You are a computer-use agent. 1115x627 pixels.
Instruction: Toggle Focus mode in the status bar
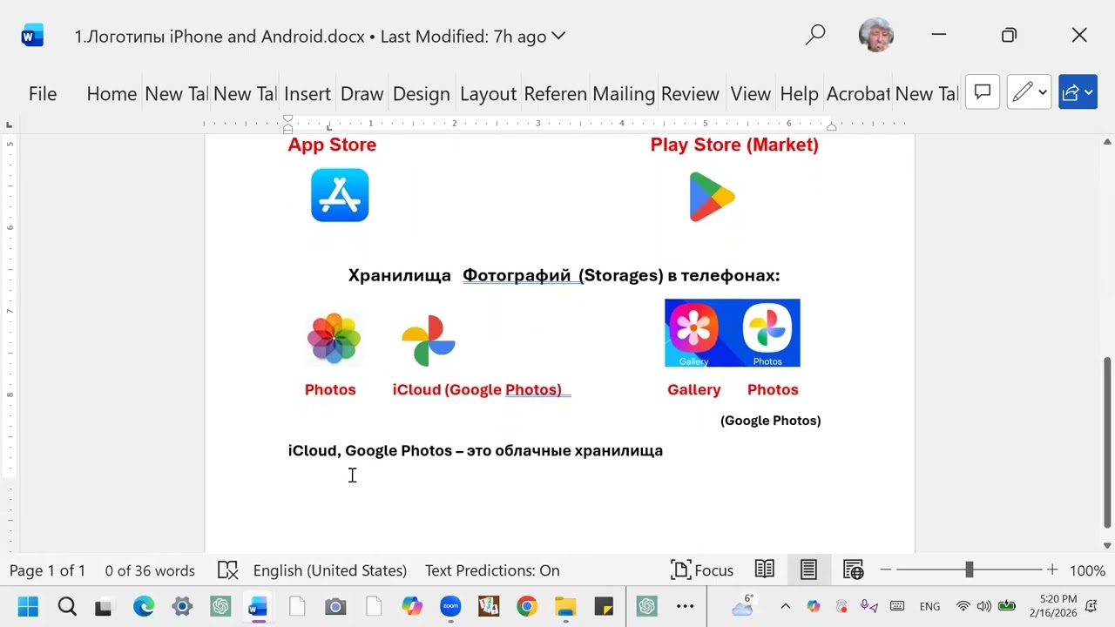(702, 570)
